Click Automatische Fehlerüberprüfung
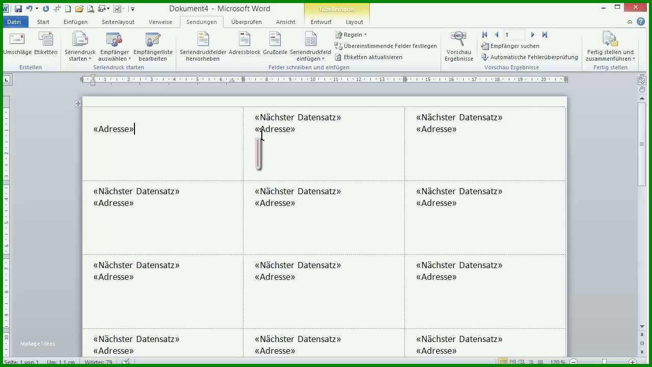Screen dimensions: 652x367 pyautogui.click(x=529, y=57)
